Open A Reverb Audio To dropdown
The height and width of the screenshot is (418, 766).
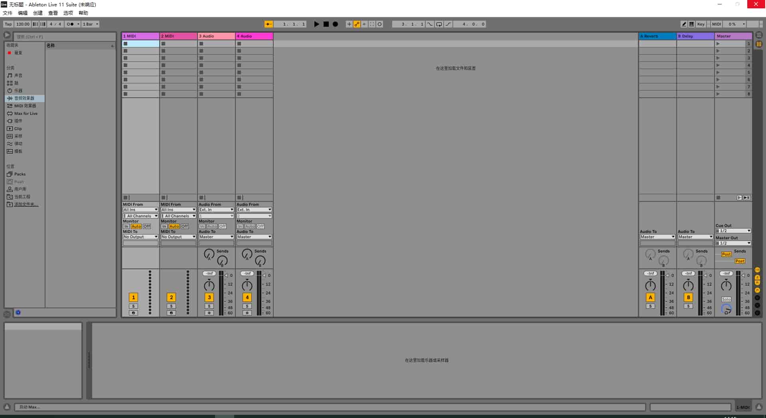657,237
